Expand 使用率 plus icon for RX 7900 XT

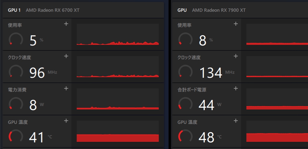tap(235, 24)
